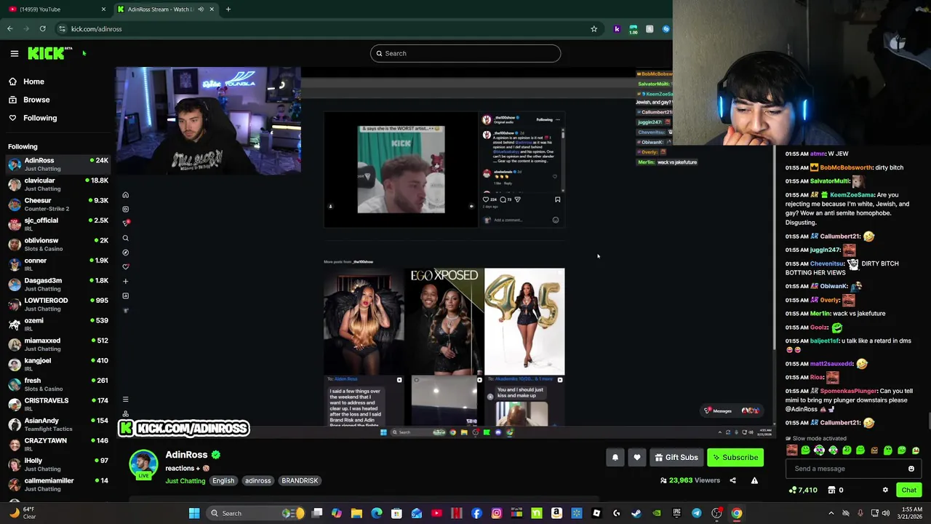Open File Explorer from taskbar
Screen dimensions: 931x524
click(x=356, y=513)
